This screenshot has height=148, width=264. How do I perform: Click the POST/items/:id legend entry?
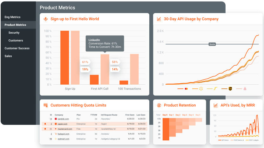pos(237,140)
